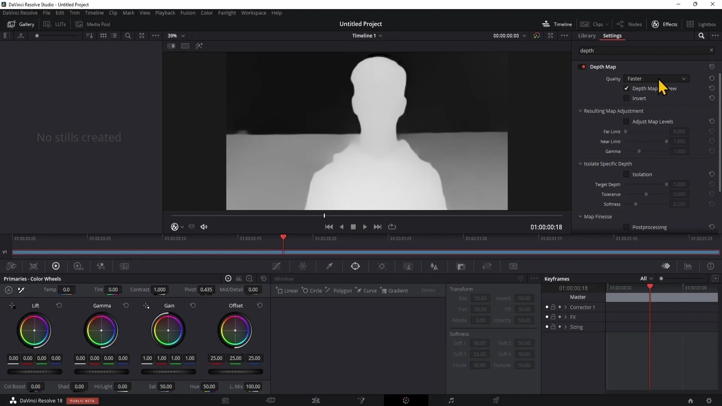
Task: Click the Settings tab in Effects panel
Action: tap(613, 35)
